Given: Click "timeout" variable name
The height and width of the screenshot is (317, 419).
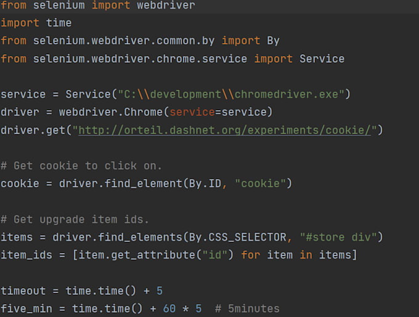Looking at the screenshot, I should click(x=23, y=291).
